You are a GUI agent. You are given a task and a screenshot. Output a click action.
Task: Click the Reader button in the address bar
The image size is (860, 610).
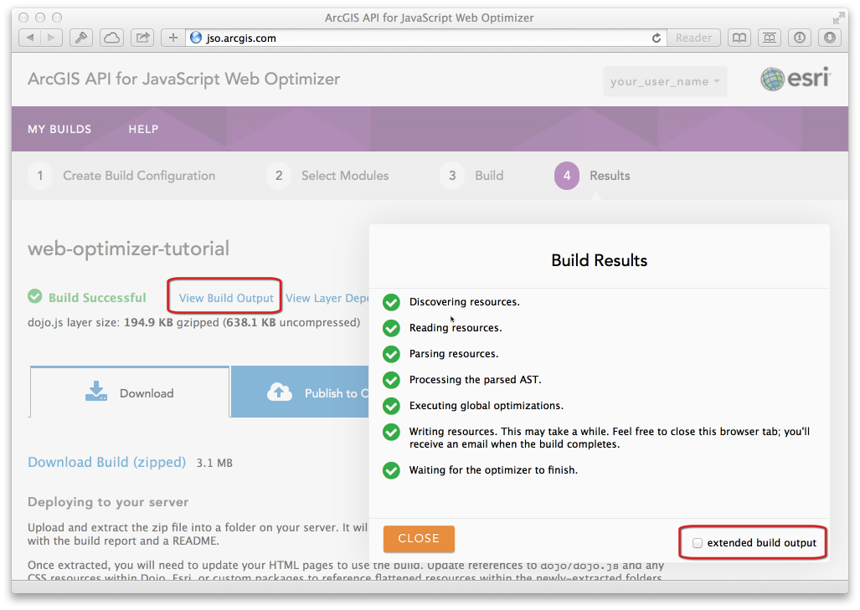pyautogui.click(x=694, y=38)
